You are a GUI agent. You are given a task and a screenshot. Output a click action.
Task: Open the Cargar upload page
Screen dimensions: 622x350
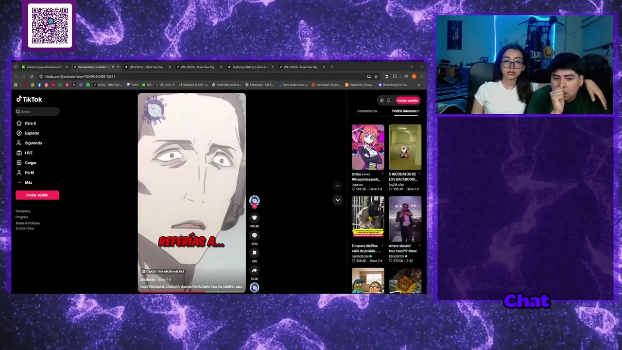(x=27, y=163)
